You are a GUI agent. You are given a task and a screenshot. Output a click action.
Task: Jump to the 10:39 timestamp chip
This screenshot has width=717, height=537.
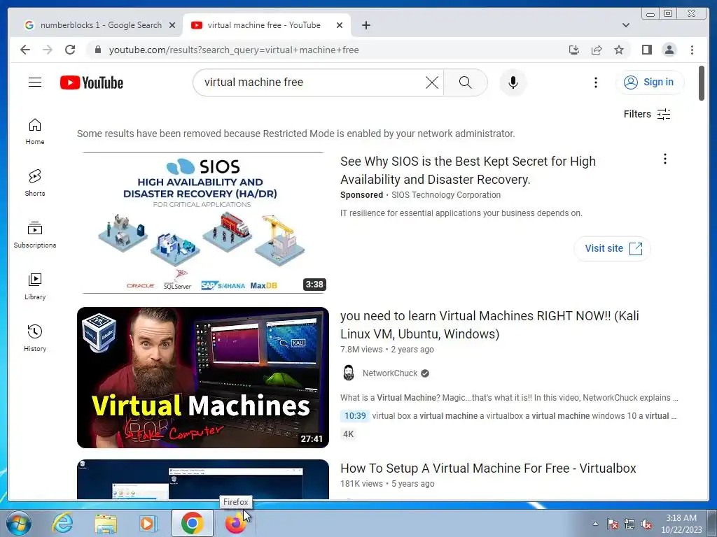pos(355,416)
